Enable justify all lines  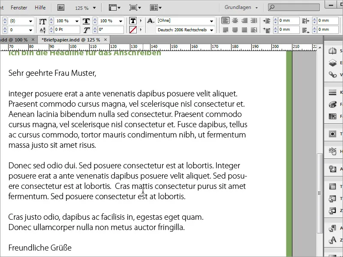click(244, 30)
